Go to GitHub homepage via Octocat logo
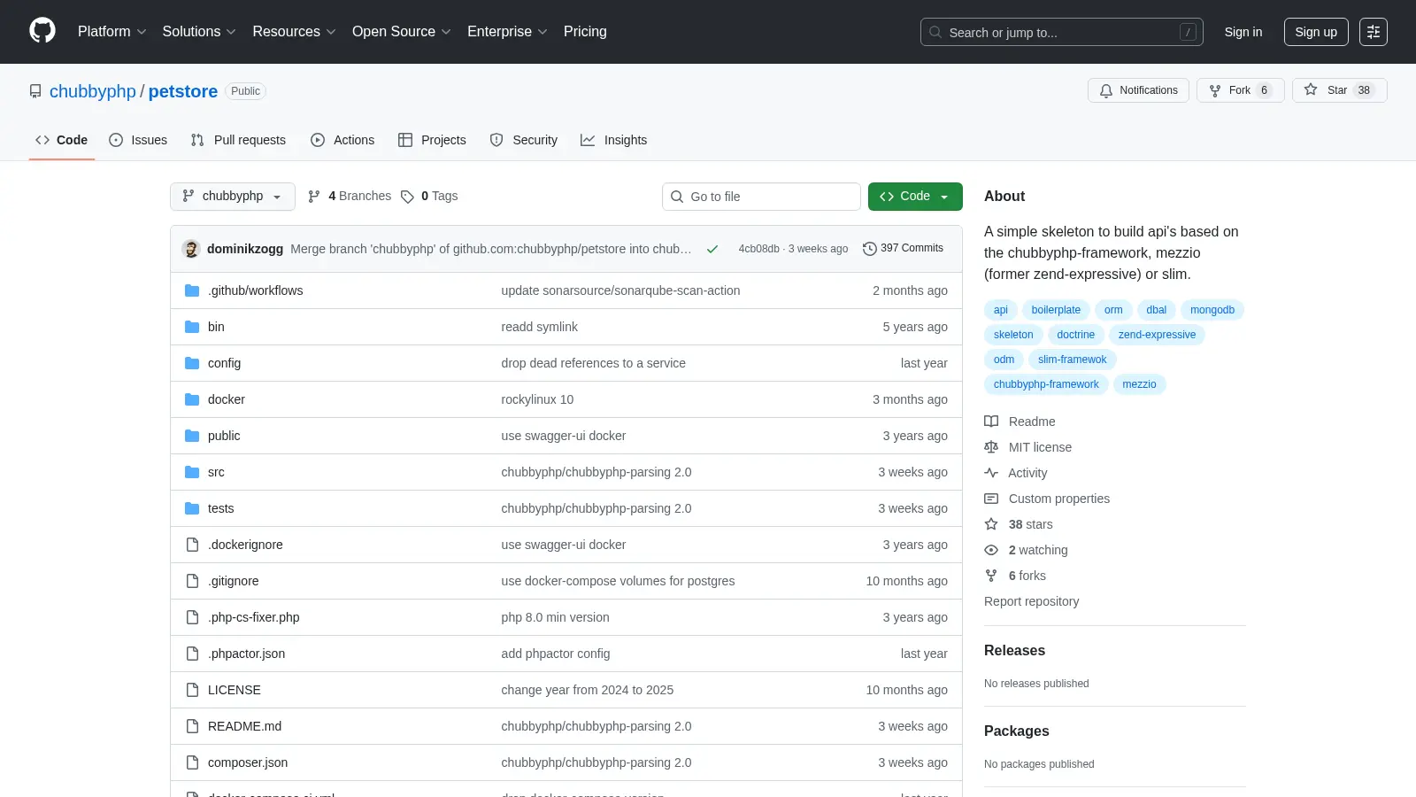The height and width of the screenshot is (797, 1416). point(42,31)
